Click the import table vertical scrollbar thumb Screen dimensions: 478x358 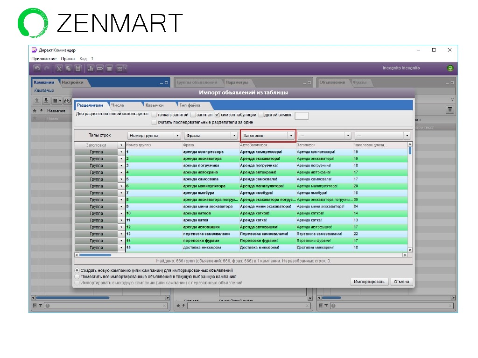click(410, 151)
